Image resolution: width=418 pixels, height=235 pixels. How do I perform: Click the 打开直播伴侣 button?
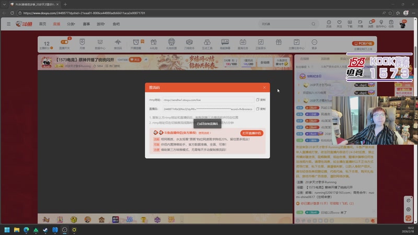pos(252,133)
